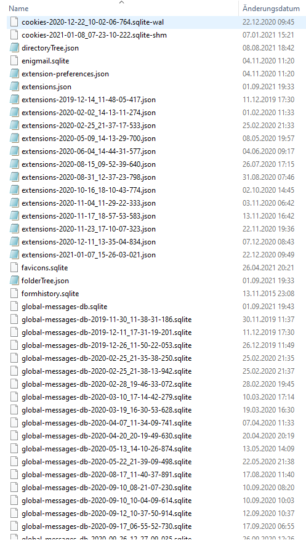Select the enigmail.sqlite file name
The image size is (306, 540).
(x=45, y=61)
